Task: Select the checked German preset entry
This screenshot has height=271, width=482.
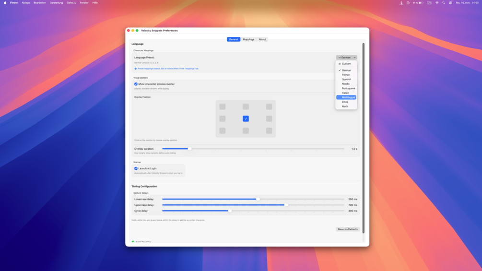Action: 346,71
